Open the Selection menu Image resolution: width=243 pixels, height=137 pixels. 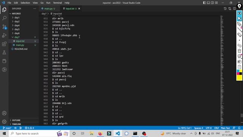[x=25, y=3]
